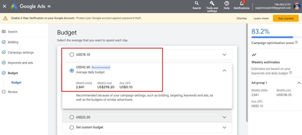Close the campaign setup with X icon
This screenshot has height=135, width=302.
coord(4,6)
